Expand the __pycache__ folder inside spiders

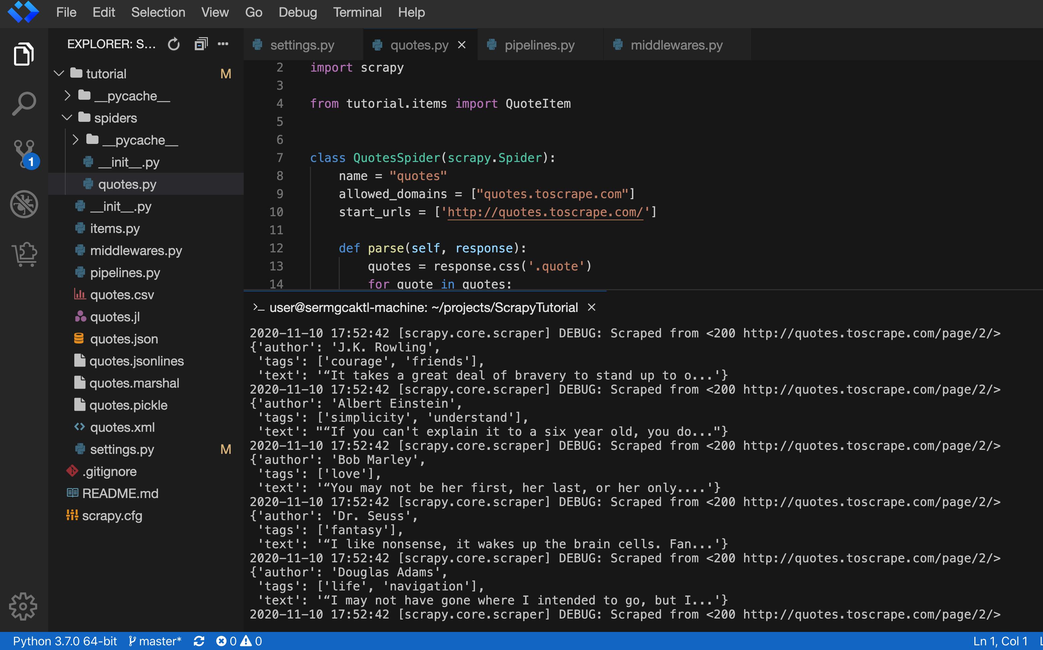75,140
